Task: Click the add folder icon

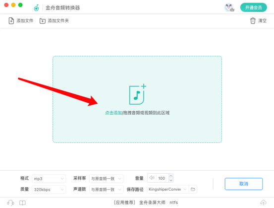Action: [43, 21]
